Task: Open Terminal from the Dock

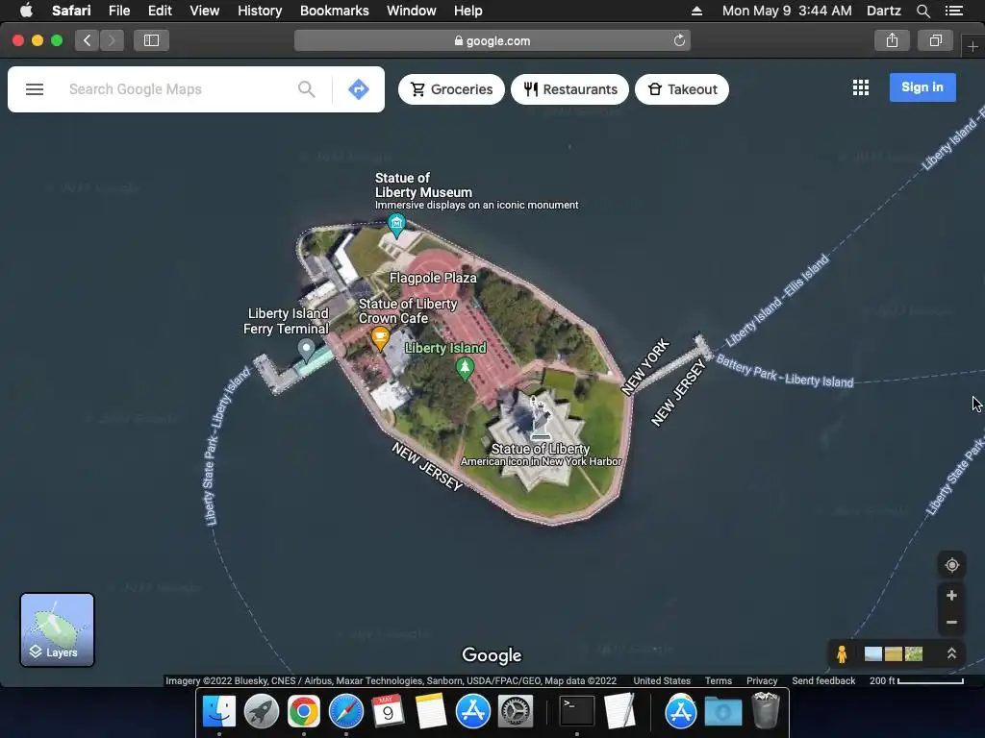Action: tap(577, 712)
